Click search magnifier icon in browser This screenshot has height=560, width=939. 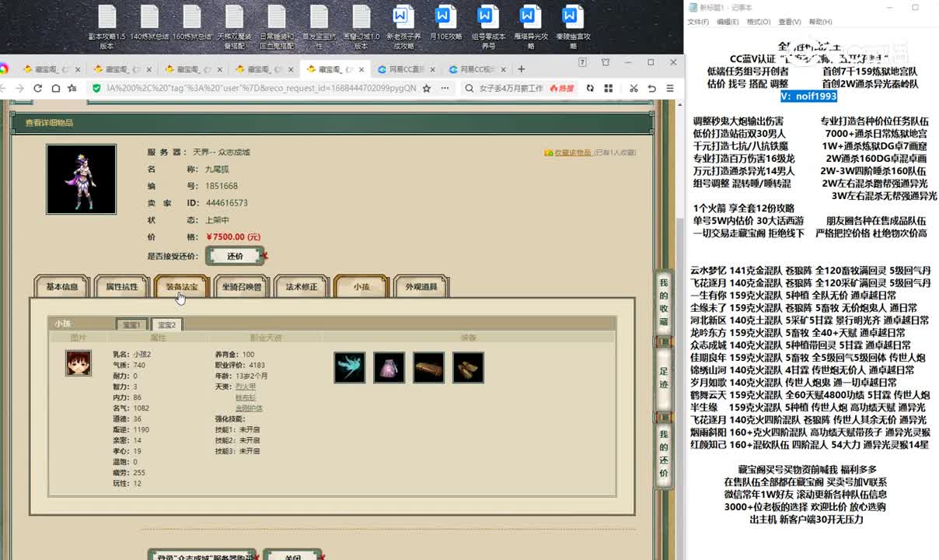point(471,89)
